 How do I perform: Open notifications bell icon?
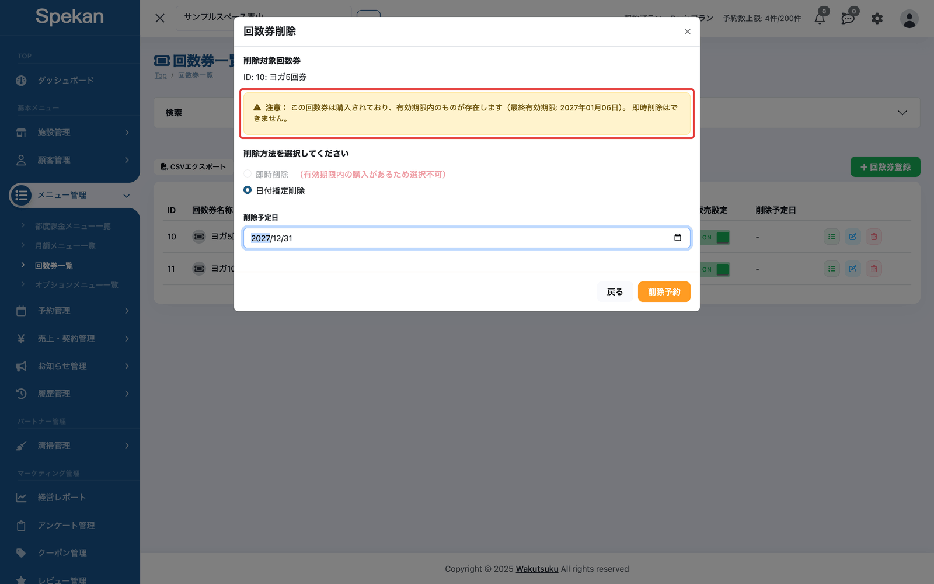pos(820,19)
